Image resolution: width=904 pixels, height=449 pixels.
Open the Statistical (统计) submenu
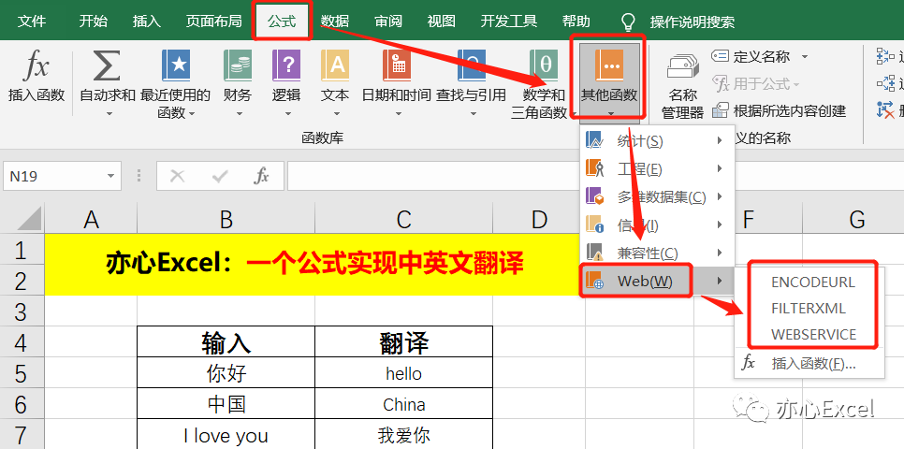[x=657, y=140]
